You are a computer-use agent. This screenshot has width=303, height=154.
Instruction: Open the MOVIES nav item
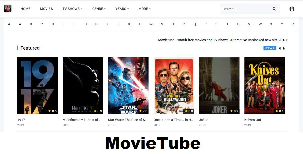coord(46,9)
